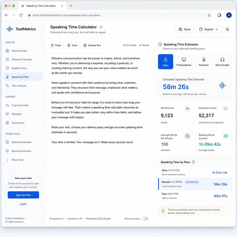Viewport: 237px width, 237px height.
Task: Switch to the Presentations tab
Action: click(x=184, y=62)
